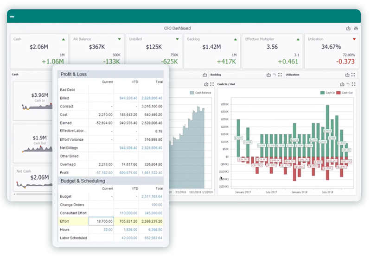This screenshot has width=371, height=257.
Task: Select the Effort Total cell 2,598,339.20
Action: tap(152, 221)
